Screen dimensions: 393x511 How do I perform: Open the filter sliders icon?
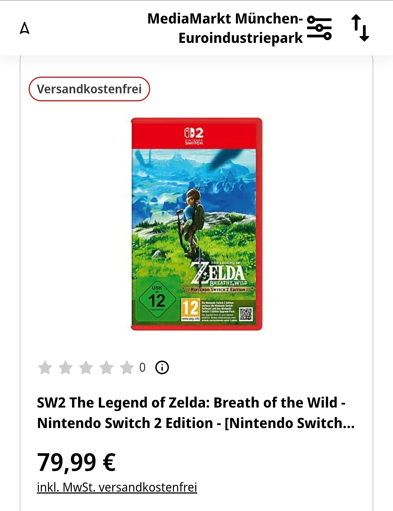click(x=319, y=28)
